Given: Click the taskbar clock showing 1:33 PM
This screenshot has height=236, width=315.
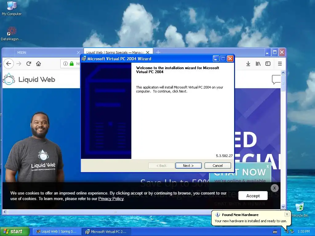Looking at the screenshot, I should point(304,232).
